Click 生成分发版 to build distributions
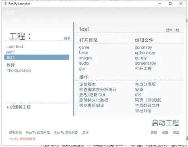This screenshot has width=188, height=147. pos(145,84)
